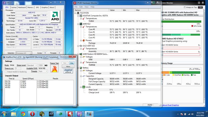
Task: Open the Threads dropdown showing Auto
Action: 43,71
